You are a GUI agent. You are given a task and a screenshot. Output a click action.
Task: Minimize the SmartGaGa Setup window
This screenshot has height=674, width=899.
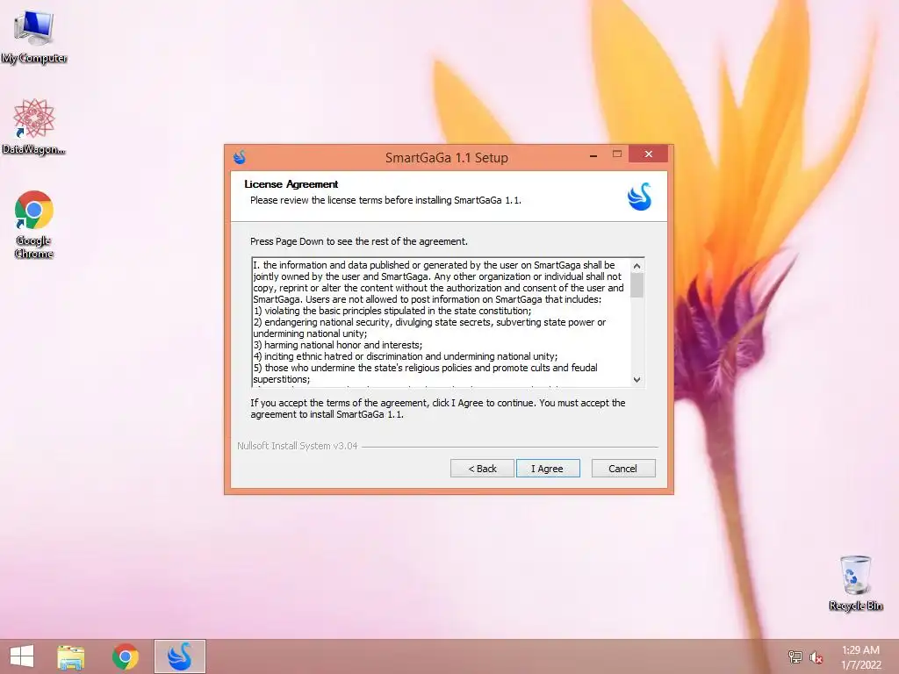(593, 154)
